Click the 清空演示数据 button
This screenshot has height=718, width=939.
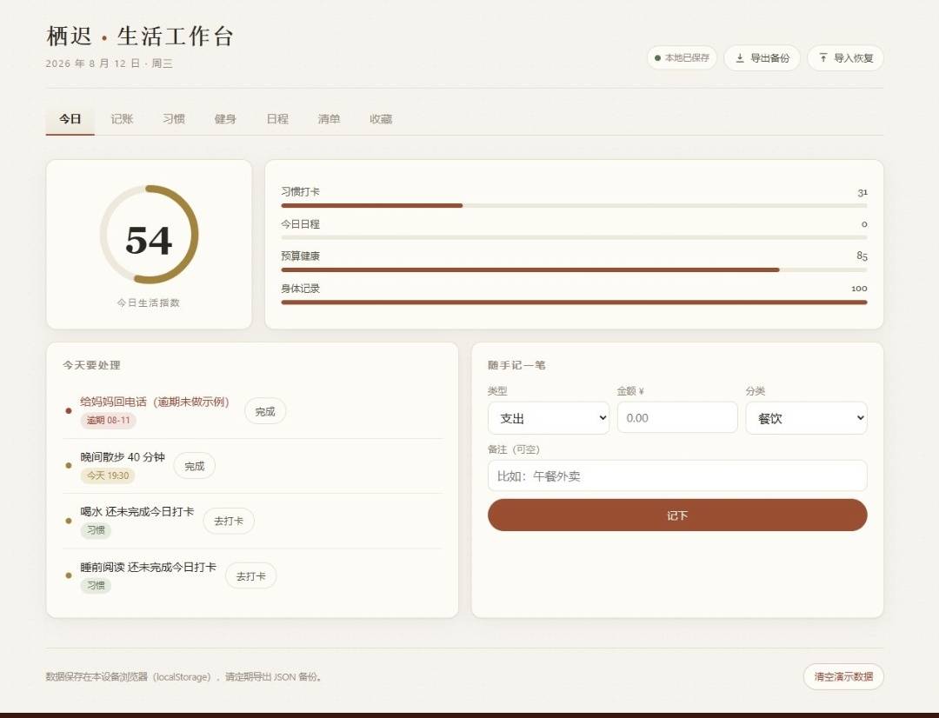[x=843, y=676]
